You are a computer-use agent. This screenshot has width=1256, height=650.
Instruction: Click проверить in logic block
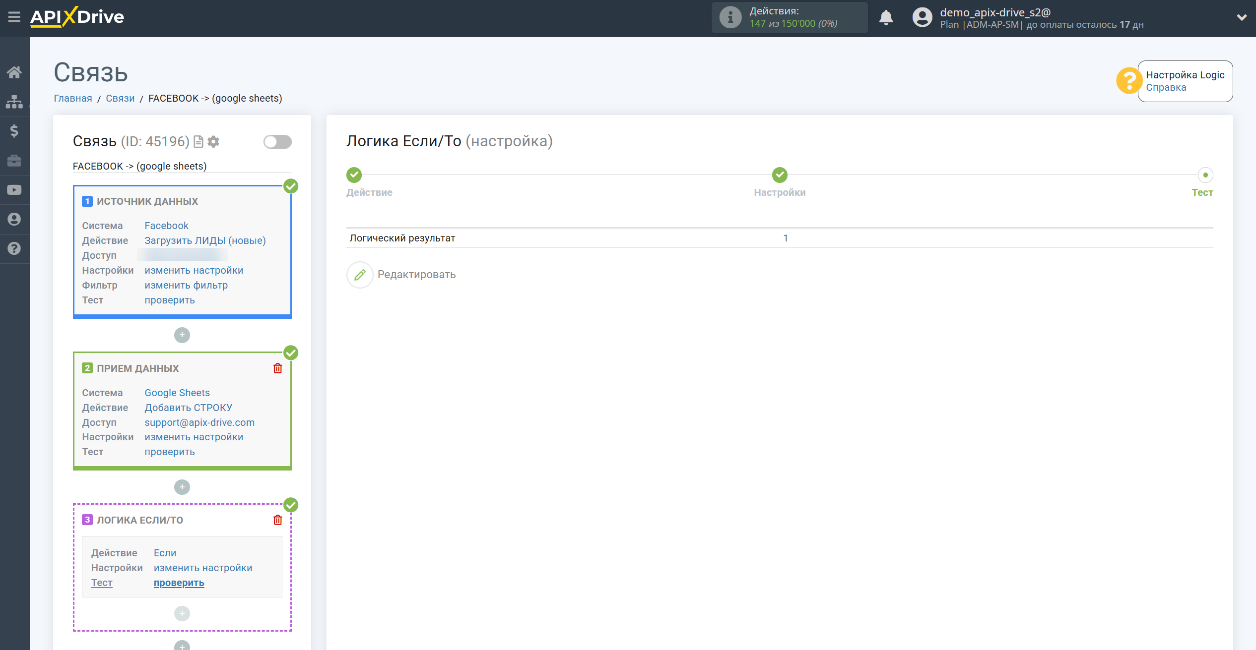point(179,583)
